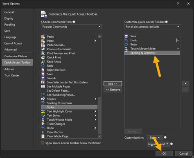Expand the Text Highlight Color split arrow
The height and width of the screenshot is (158, 194).
[95, 111]
